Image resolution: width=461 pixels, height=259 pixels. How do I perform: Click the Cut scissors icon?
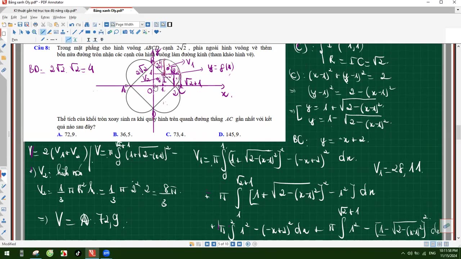pos(43,24)
